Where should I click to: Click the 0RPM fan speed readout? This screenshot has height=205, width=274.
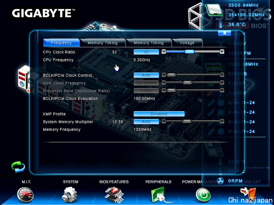tap(235, 181)
